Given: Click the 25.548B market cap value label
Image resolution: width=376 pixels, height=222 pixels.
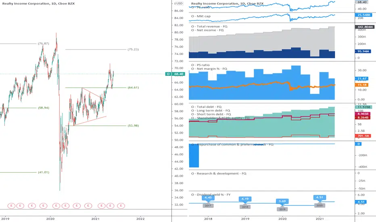Looking at the screenshot, I should pos(363,15).
